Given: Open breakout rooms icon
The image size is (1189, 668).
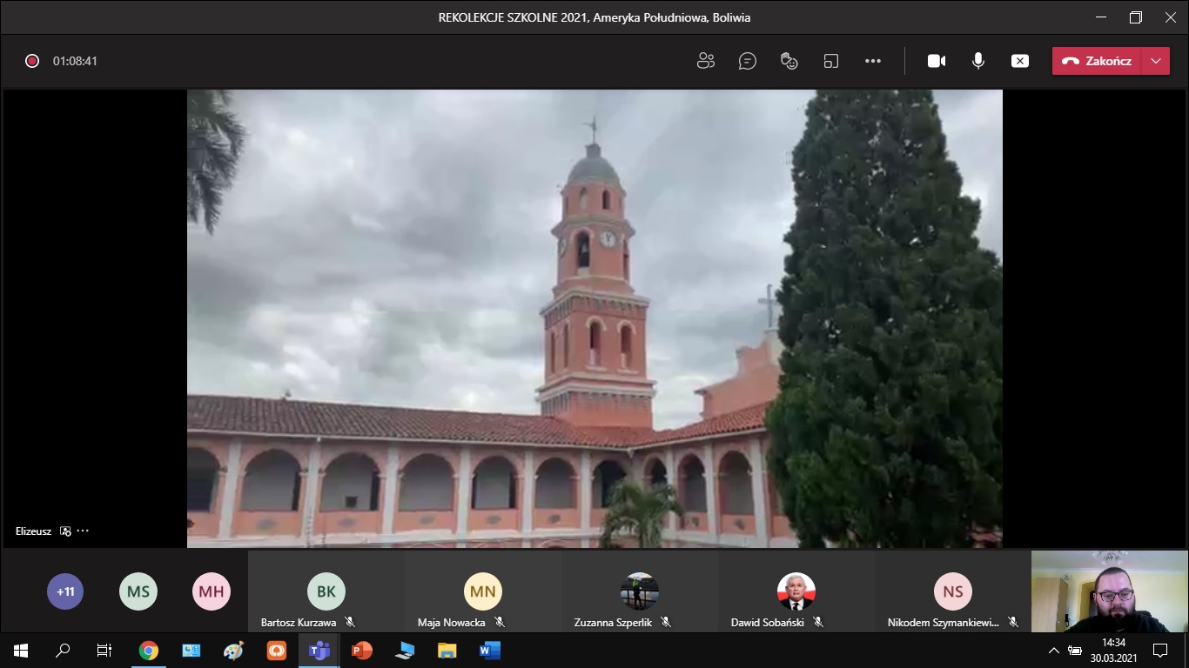Looking at the screenshot, I should (x=831, y=61).
